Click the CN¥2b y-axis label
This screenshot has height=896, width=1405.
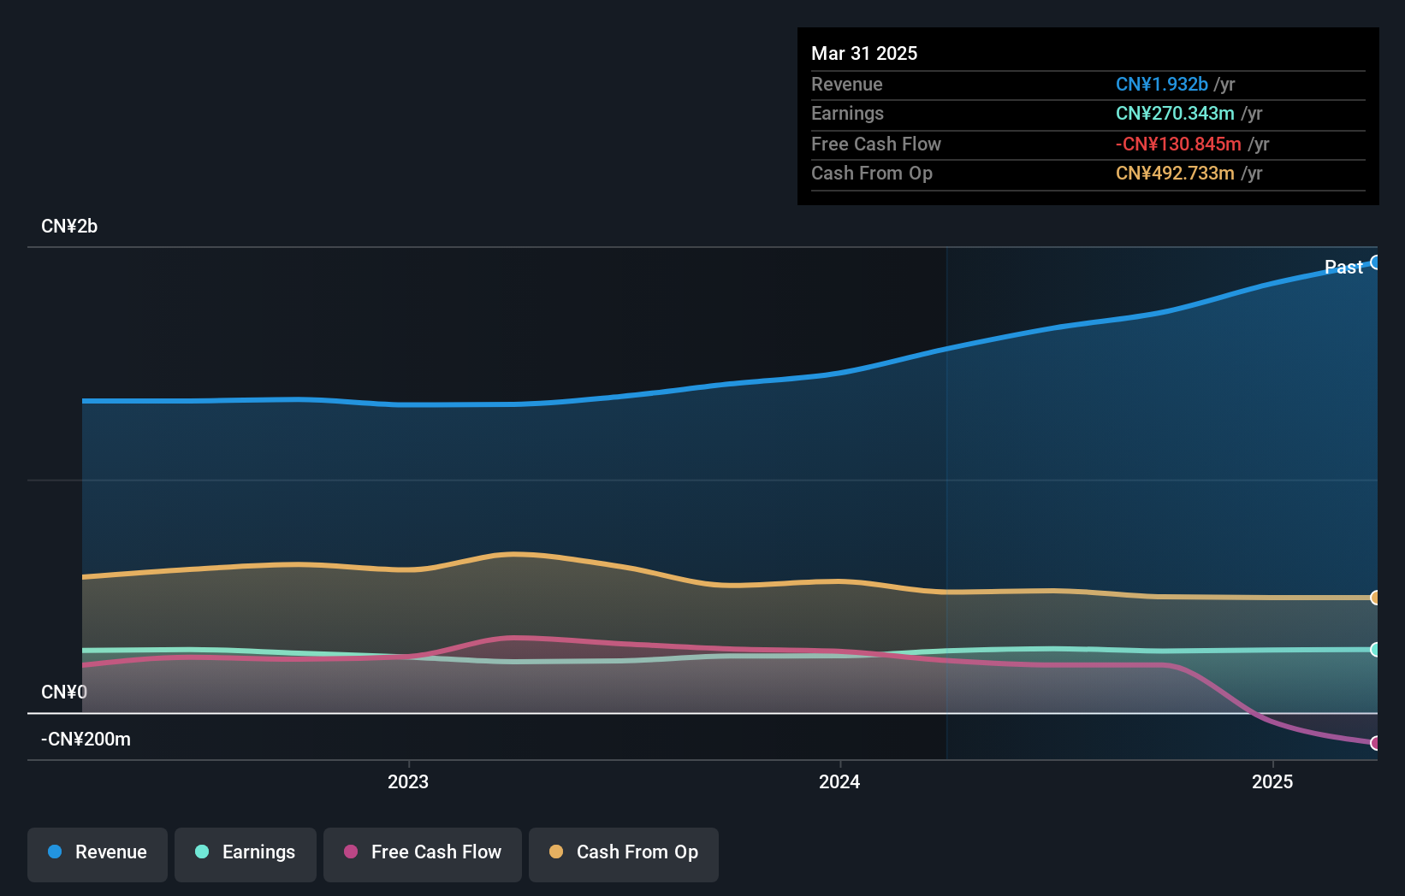click(x=69, y=227)
